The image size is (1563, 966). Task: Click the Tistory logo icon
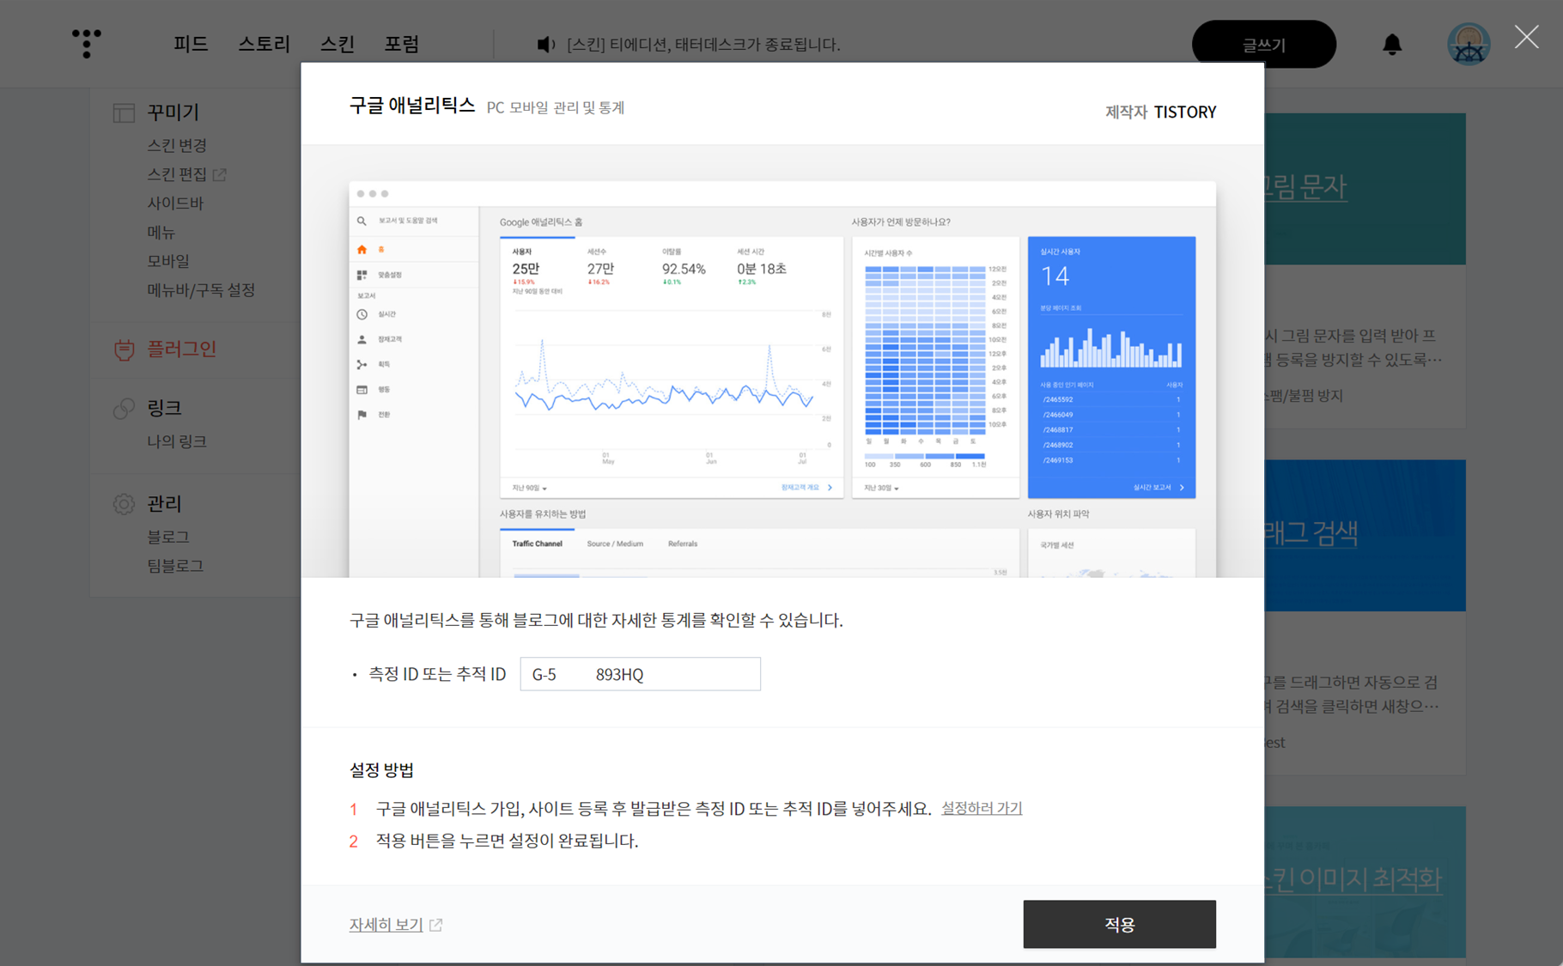(86, 43)
